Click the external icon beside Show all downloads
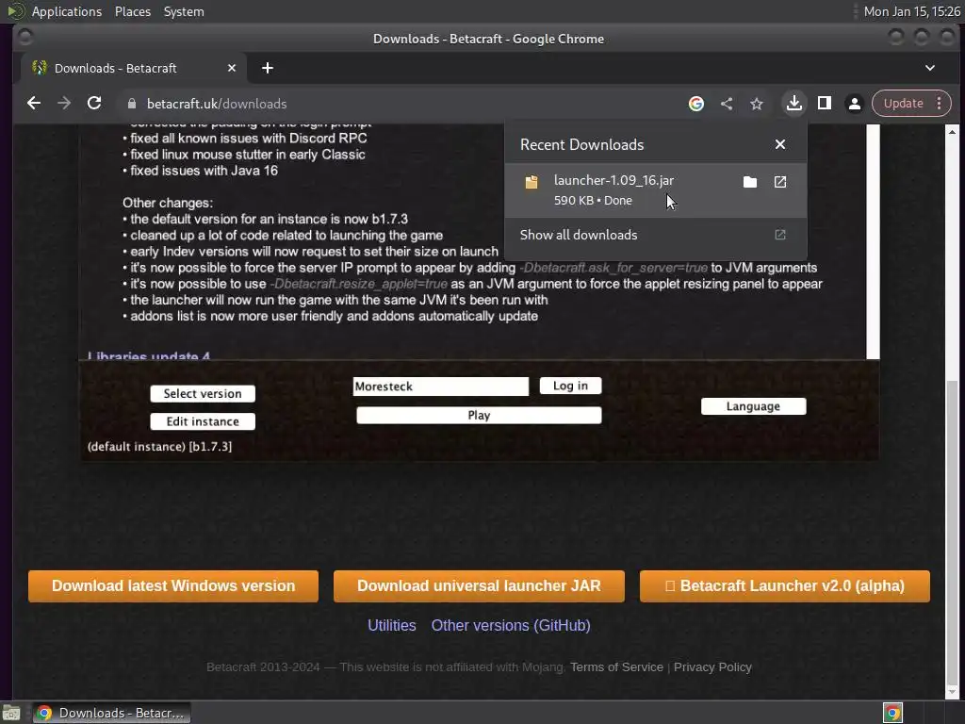This screenshot has width=965, height=724. pos(779,235)
